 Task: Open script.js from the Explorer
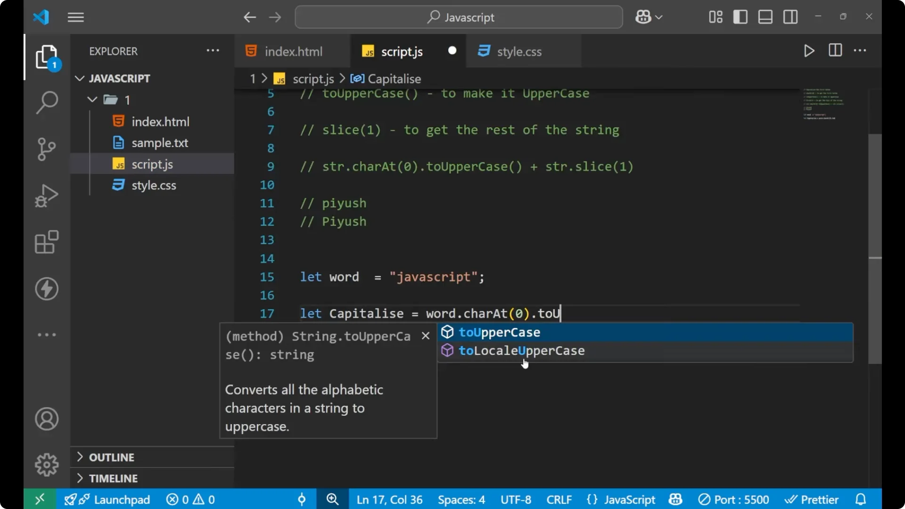coord(152,164)
